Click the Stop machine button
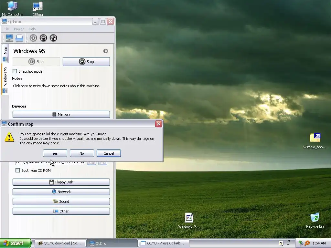Viewport: 331px width, 248px height. pos(86,62)
